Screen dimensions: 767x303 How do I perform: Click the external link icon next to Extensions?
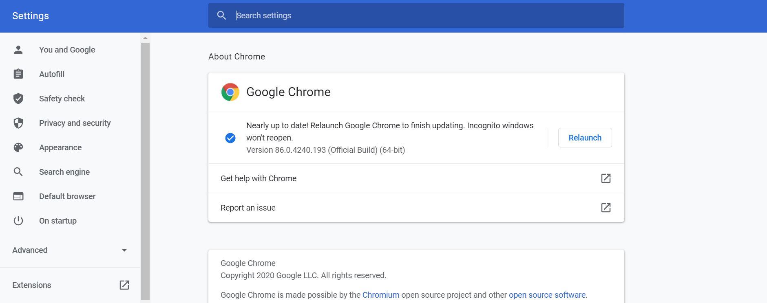[x=124, y=285]
